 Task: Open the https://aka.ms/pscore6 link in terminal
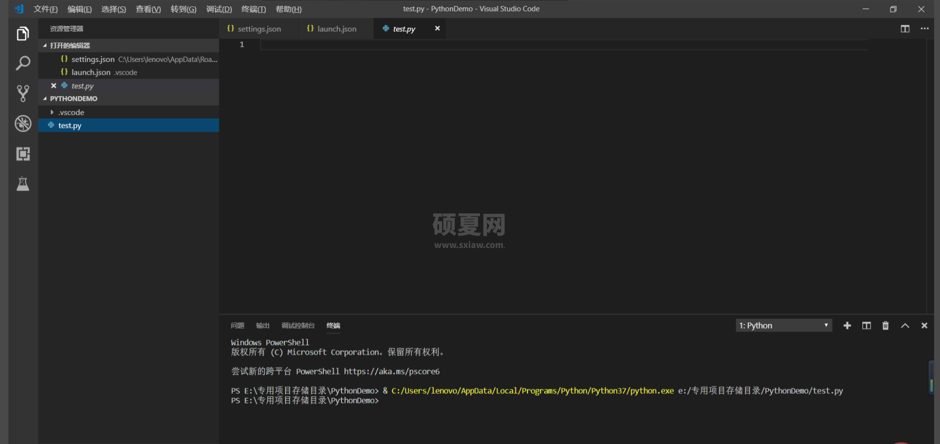click(392, 372)
